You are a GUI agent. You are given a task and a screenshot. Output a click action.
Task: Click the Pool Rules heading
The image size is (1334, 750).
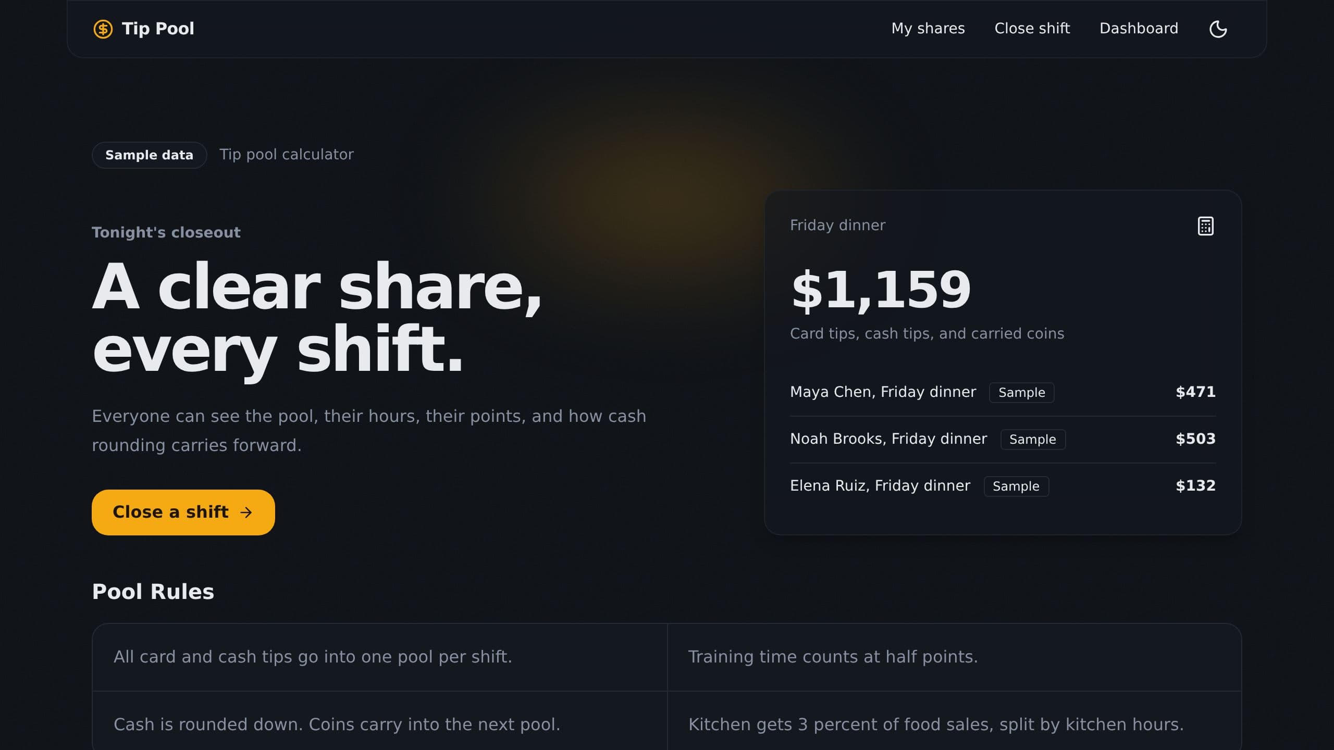(x=153, y=592)
